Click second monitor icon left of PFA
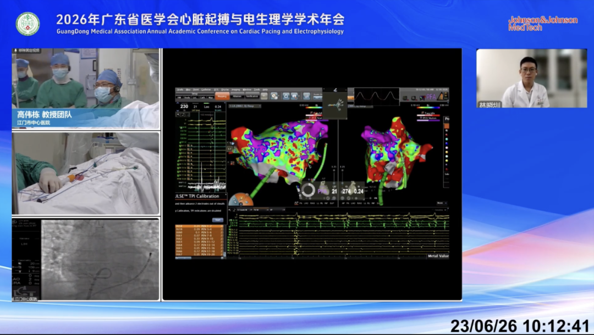This screenshot has height=335, width=594. coord(414,98)
